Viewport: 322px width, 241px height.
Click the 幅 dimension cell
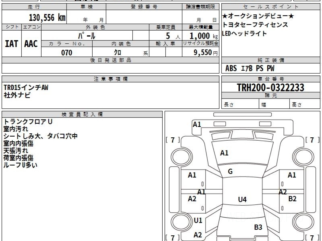(274, 104)
